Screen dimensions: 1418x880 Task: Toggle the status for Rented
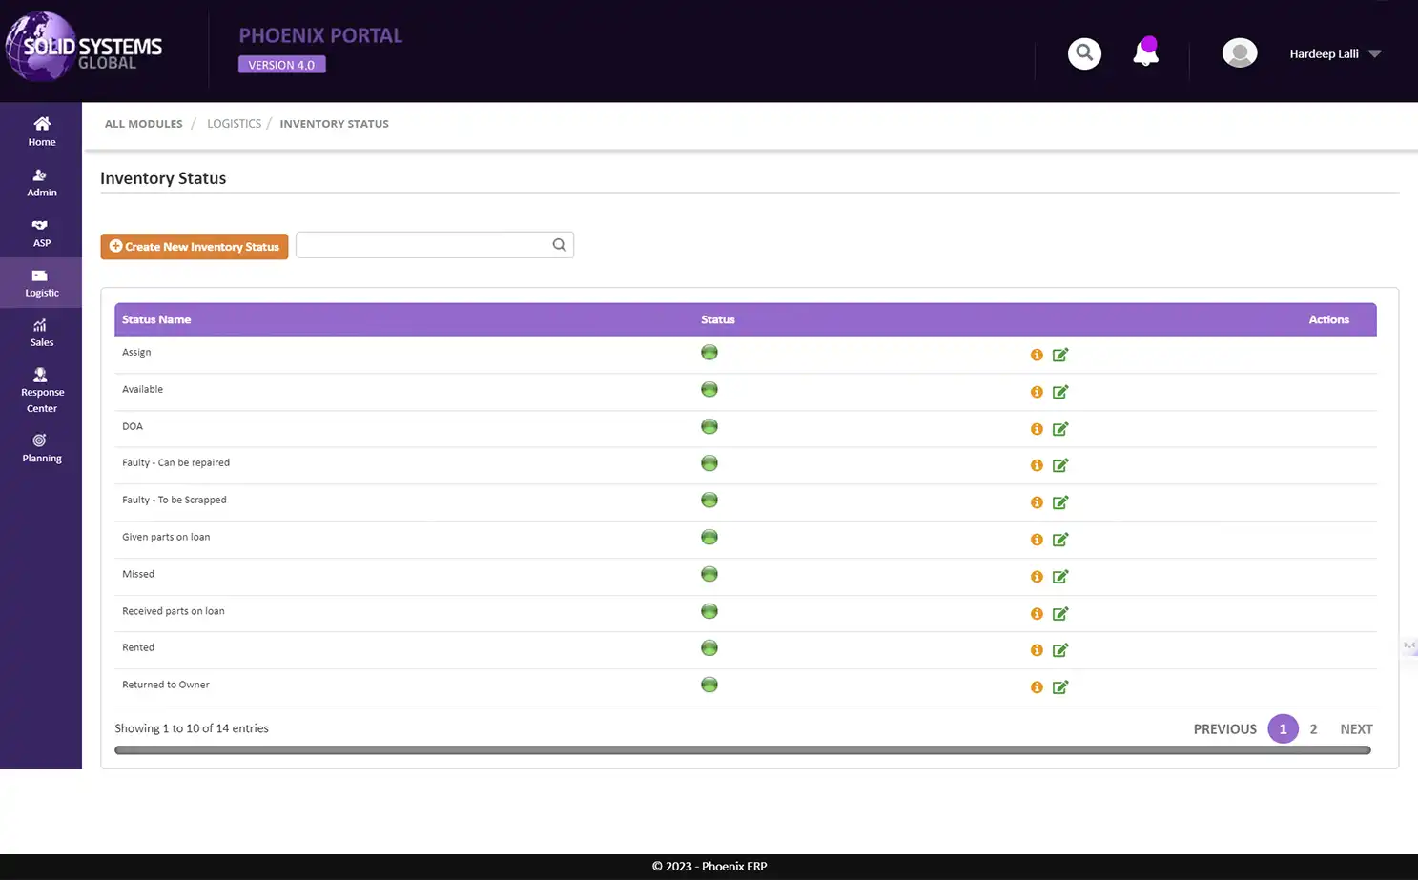(x=709, y=647)
